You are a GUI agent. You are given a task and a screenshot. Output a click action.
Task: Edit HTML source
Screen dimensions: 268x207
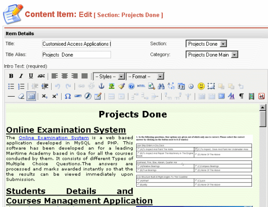(141, 86)
